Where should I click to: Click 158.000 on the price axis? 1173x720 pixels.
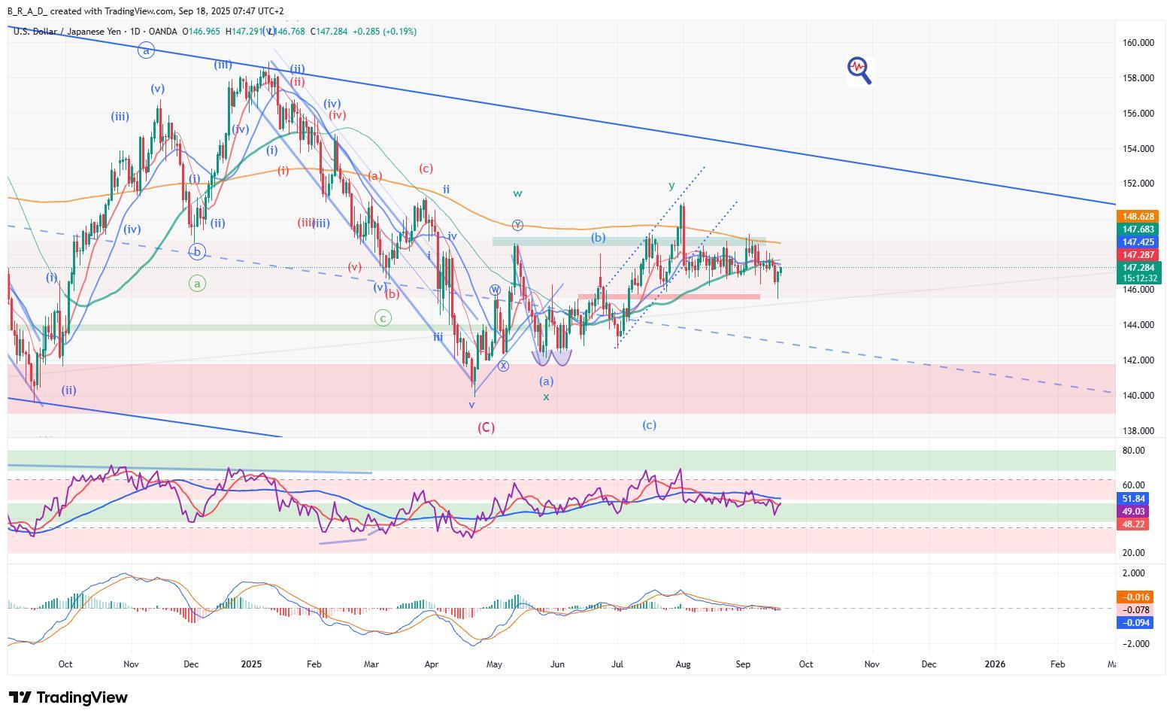click(1138, 78)
